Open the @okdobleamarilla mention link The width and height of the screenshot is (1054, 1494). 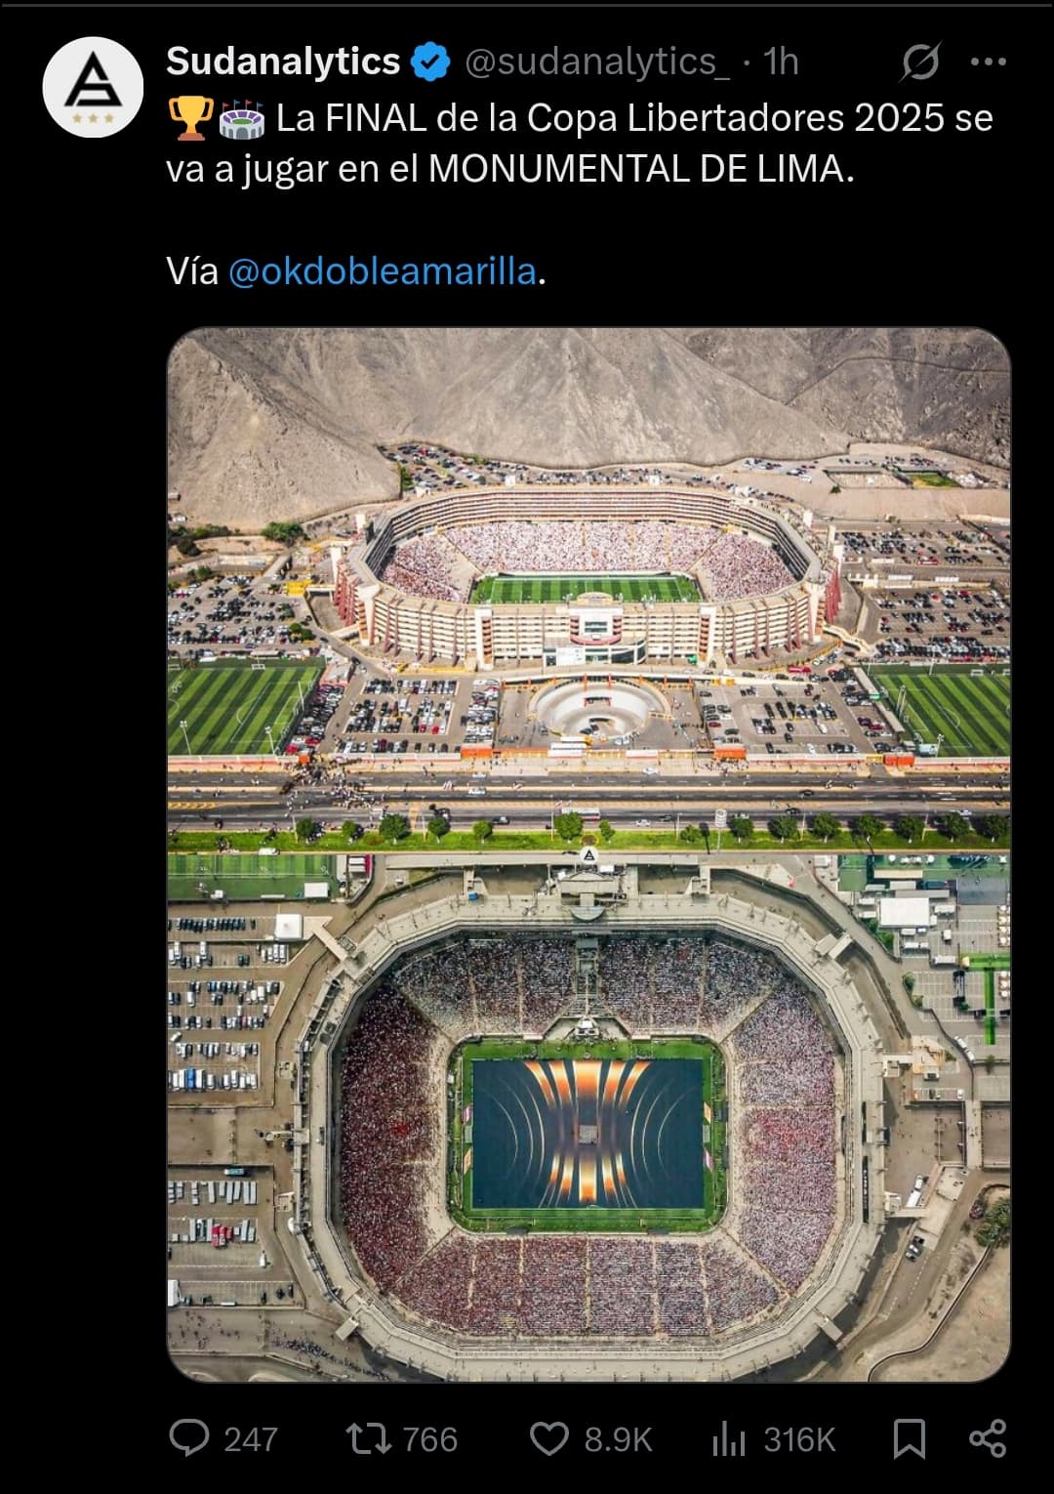pos(382,270)
